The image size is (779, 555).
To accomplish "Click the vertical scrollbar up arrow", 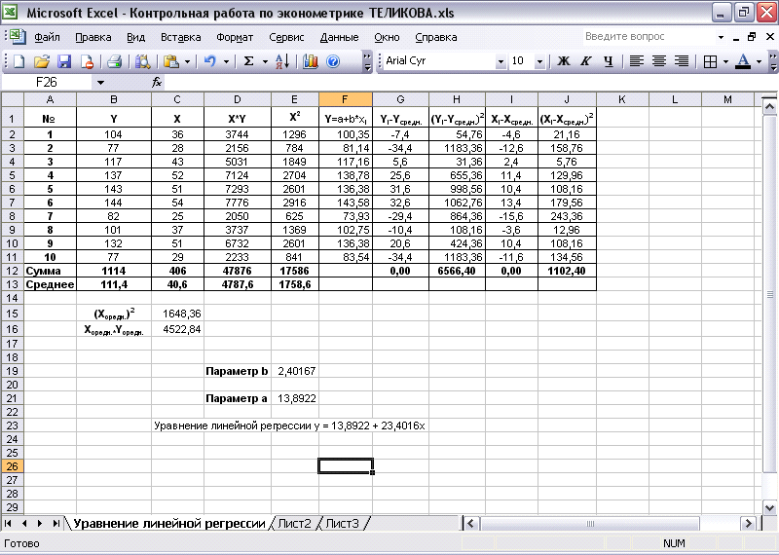I will [769, 106].
